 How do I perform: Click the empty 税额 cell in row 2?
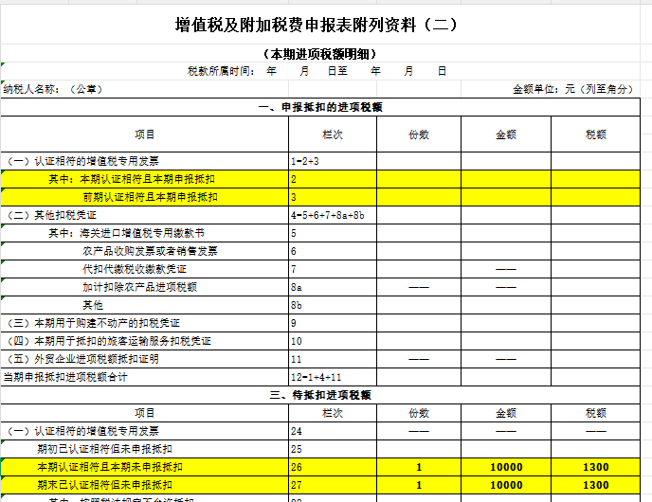click(x=595, y=179)
